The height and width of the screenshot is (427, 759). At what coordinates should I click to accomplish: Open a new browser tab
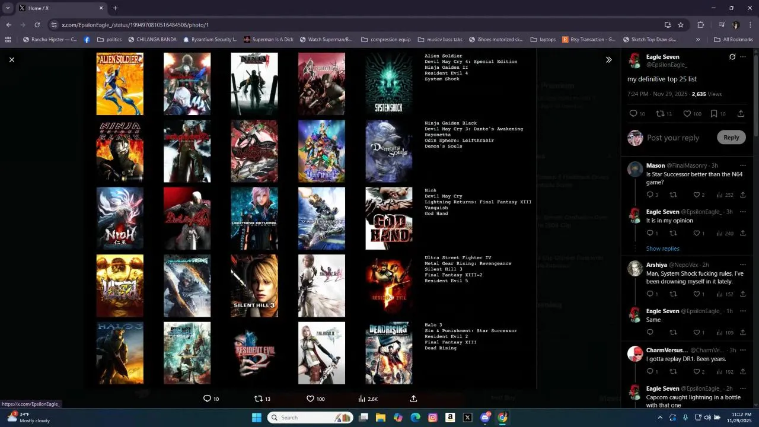[x=115, y=8]
